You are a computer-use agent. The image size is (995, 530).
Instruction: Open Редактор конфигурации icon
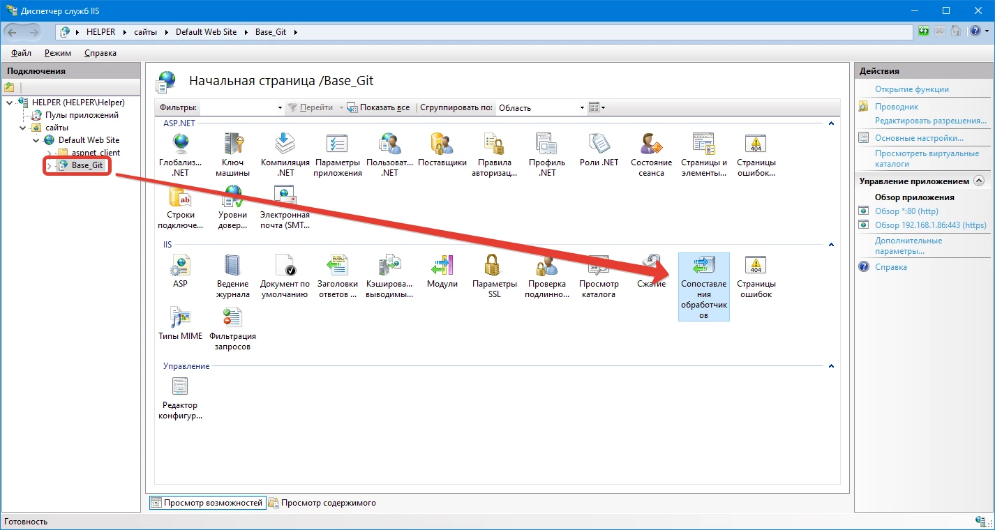tap(181, 398)
